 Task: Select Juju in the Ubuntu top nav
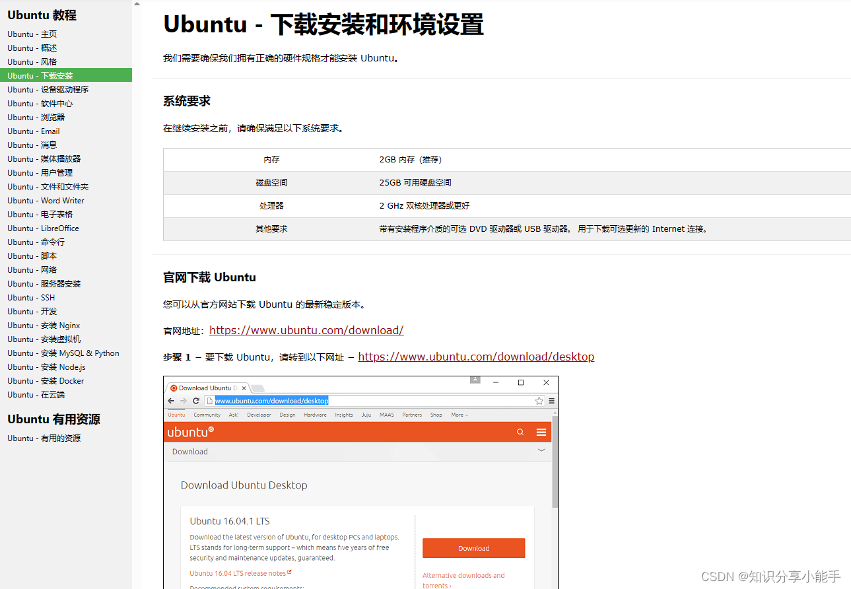(x=366, y=415)
